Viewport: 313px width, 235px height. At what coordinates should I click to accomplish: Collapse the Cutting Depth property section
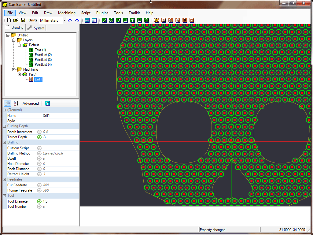click(5, 126)
